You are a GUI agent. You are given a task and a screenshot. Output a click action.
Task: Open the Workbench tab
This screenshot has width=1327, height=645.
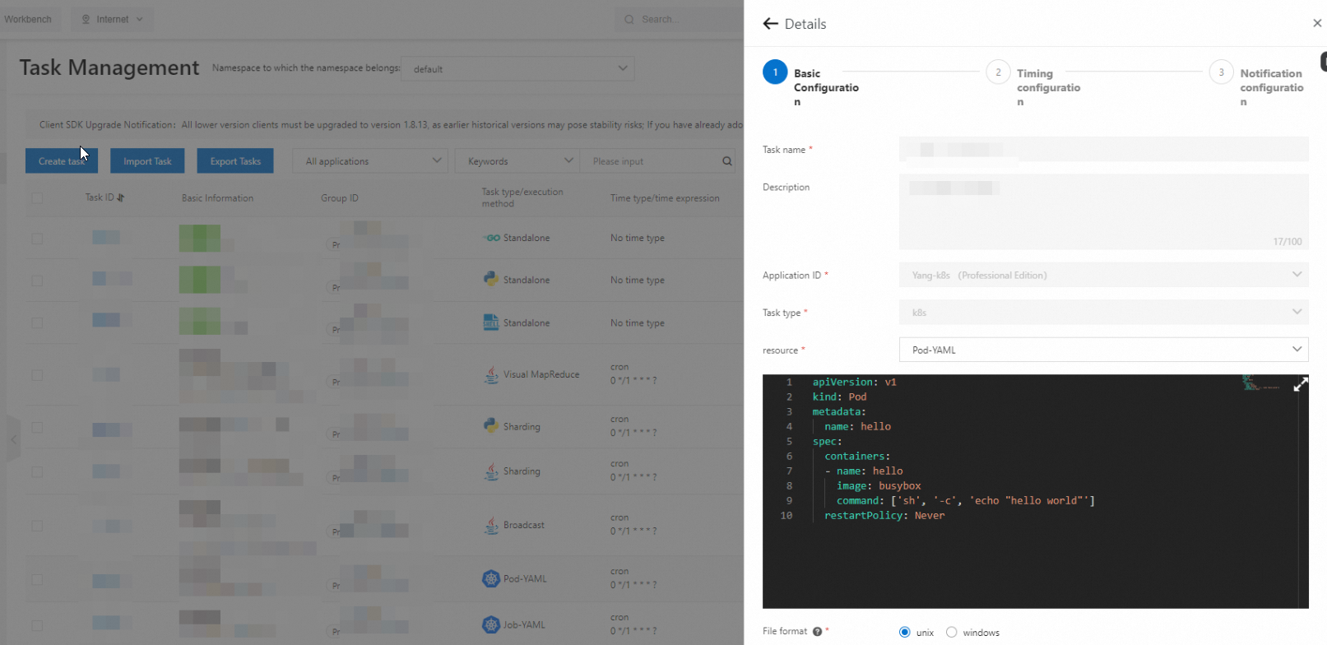[28, 19]
